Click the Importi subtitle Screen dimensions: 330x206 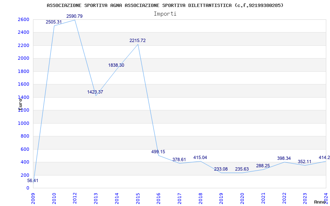(x=165, y=14)
